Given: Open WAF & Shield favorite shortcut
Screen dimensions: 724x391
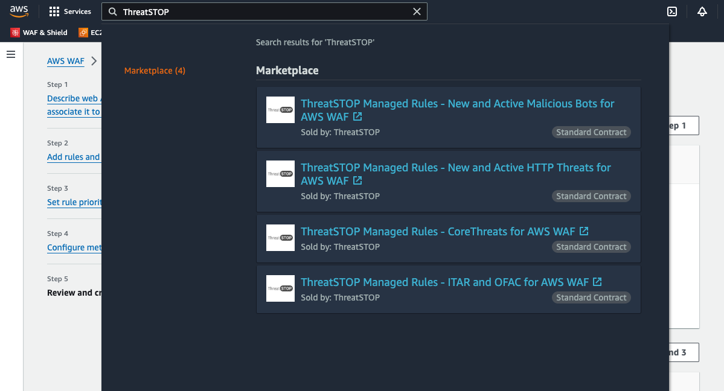Looking at the screenshot, I should click(x=39, y=33).
